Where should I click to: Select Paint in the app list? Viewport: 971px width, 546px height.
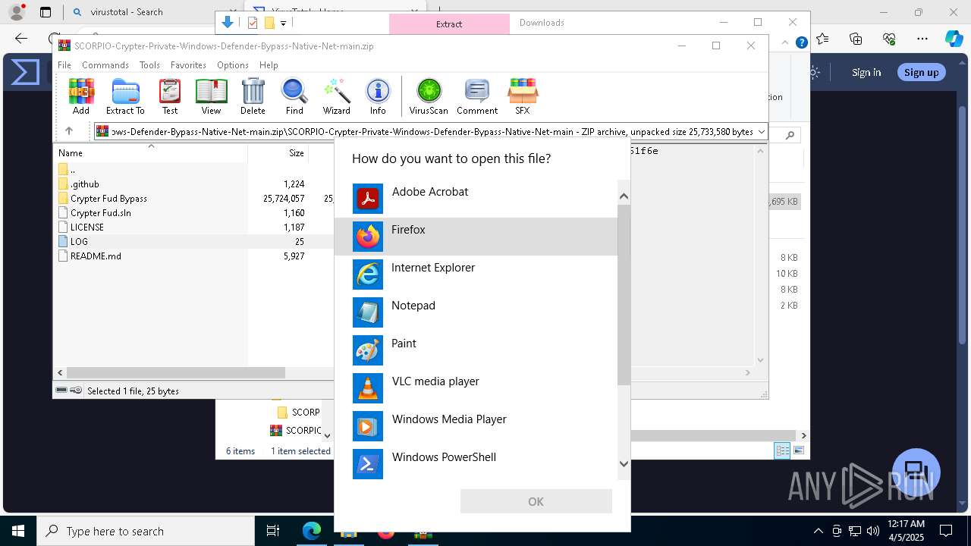[x=476, y=350]
